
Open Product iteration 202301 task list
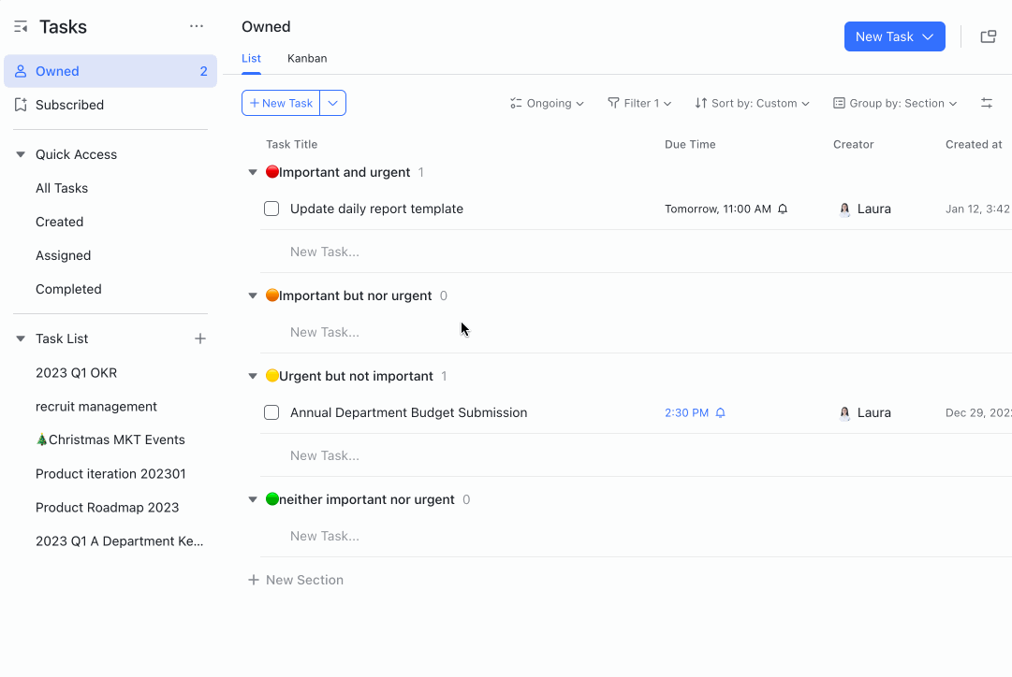[x=110, y=474]
